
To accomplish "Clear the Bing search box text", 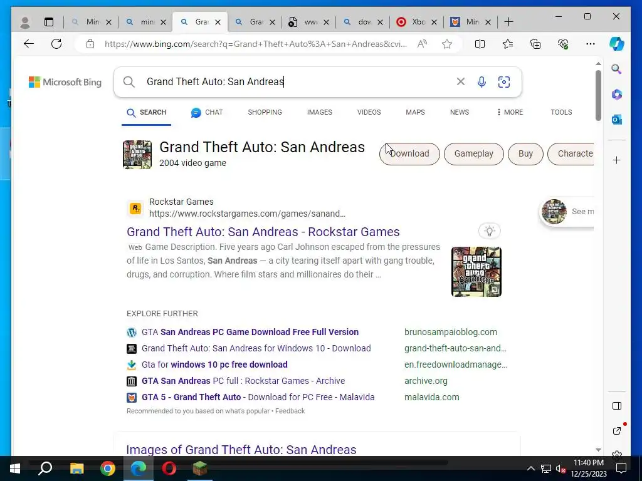I will [461, 82].
